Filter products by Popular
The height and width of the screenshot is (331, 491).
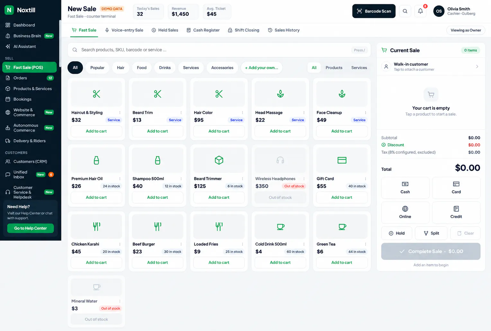[97, 68]
